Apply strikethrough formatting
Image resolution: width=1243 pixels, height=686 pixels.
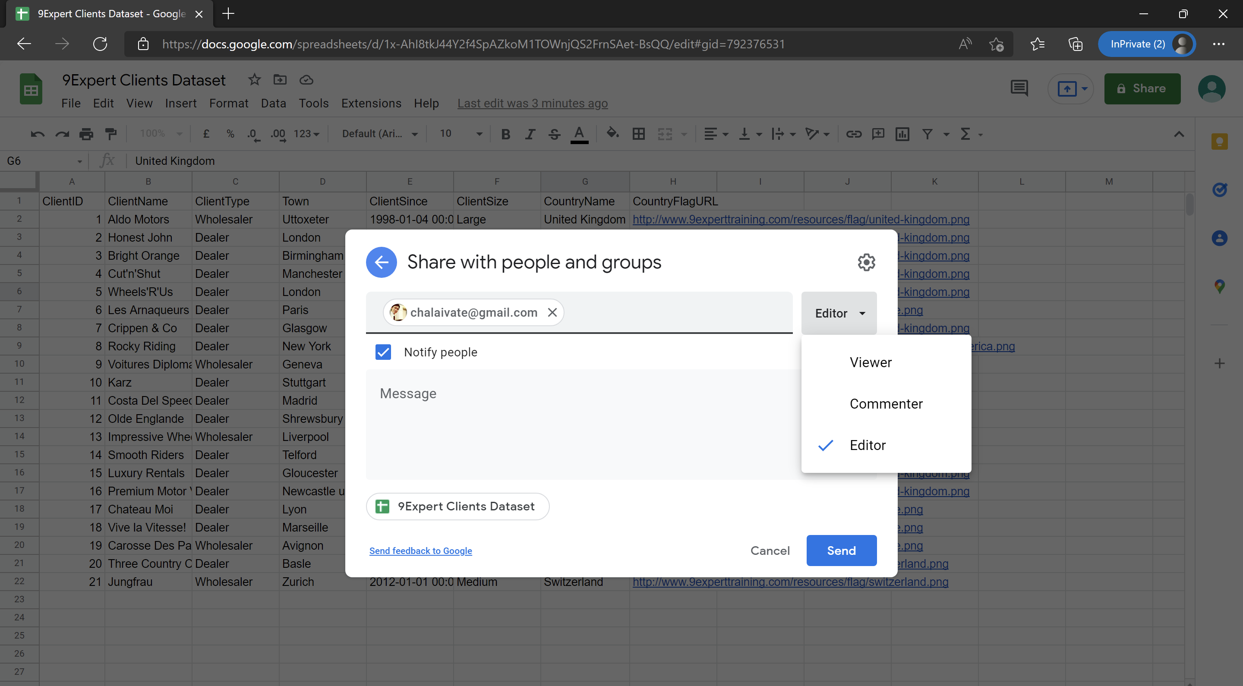tap(554, 134)
